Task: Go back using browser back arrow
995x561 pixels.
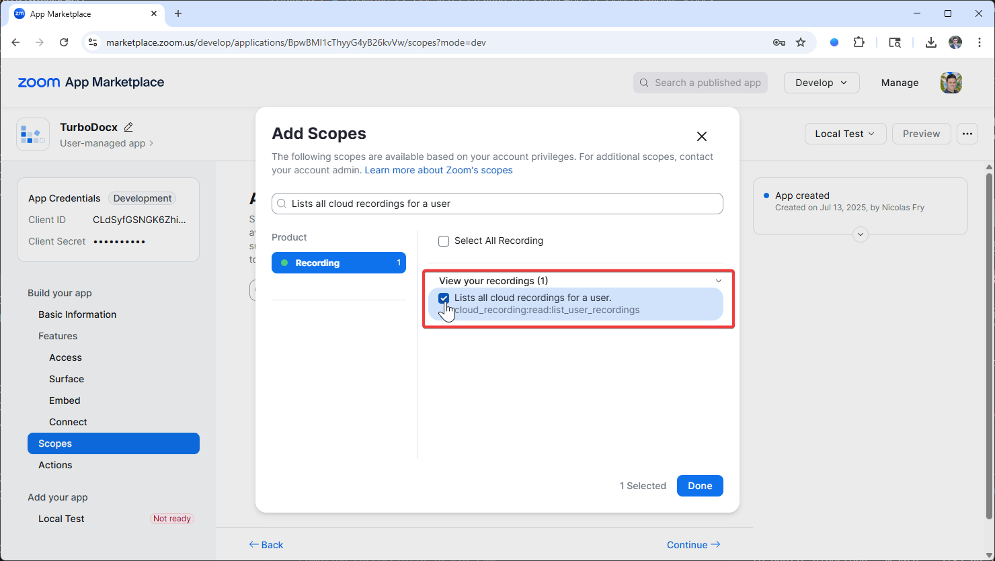Action: coord(15,42)
